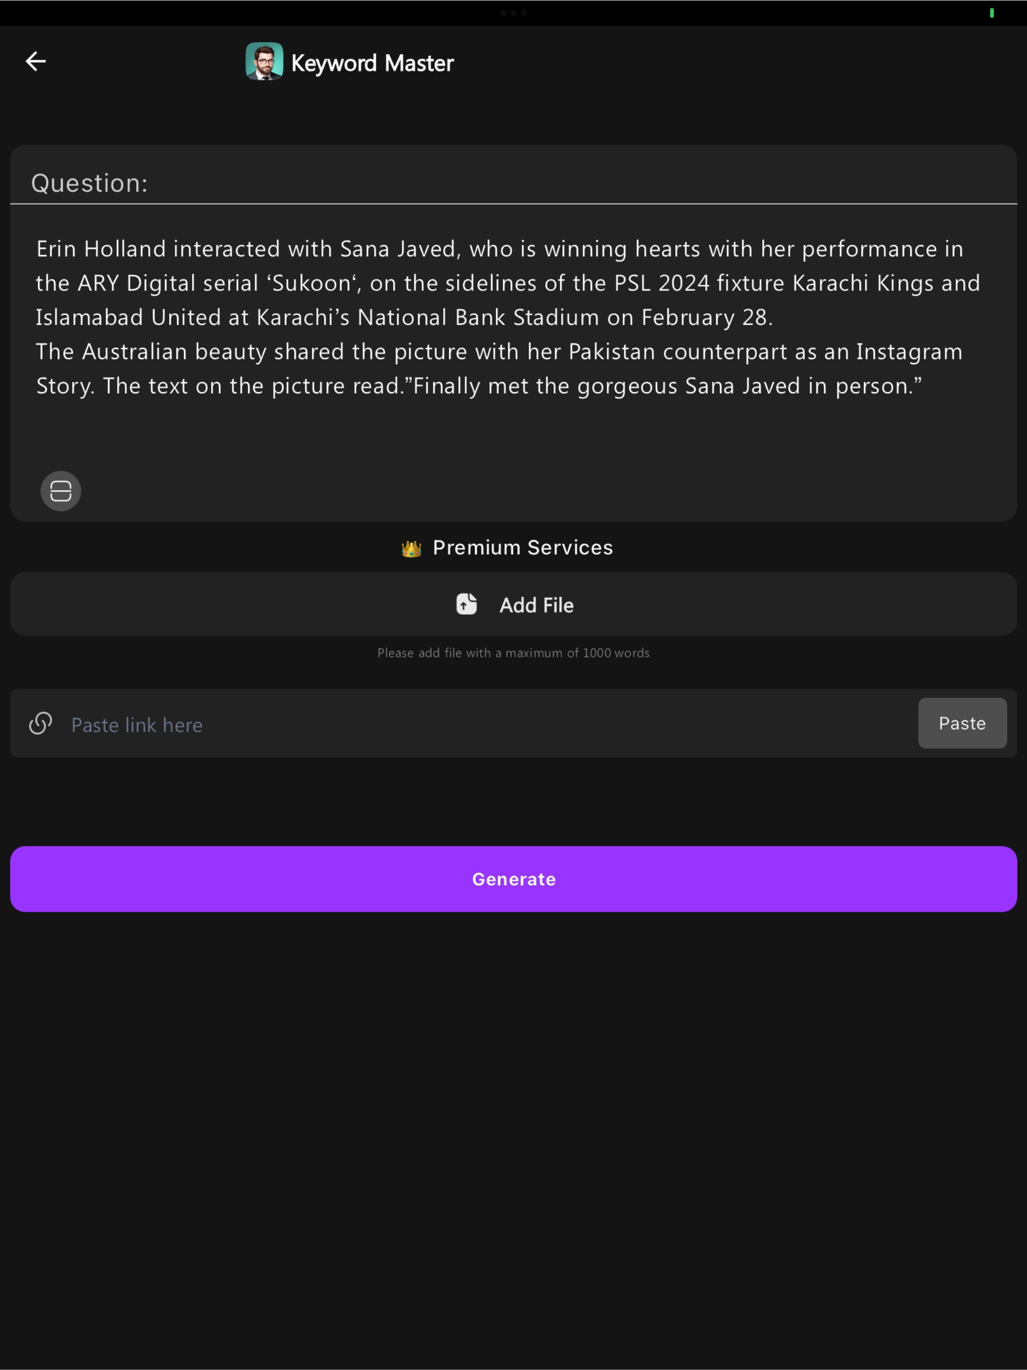Click the three dots at top of screen
The image size is (1027, 1370).
pyautogui.click(x=513, y=13)
